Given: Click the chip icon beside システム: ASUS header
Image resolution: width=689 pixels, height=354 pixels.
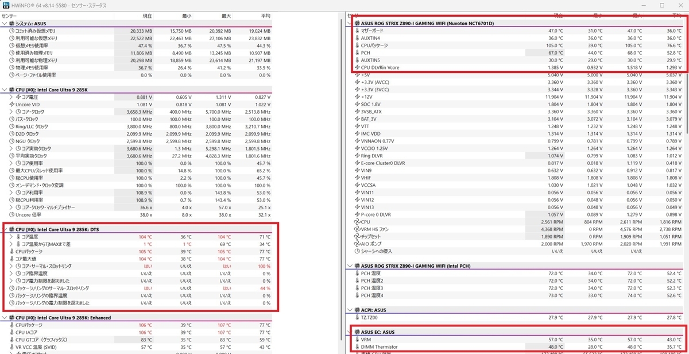Looking at the screenshot, I should coord(11,23).
